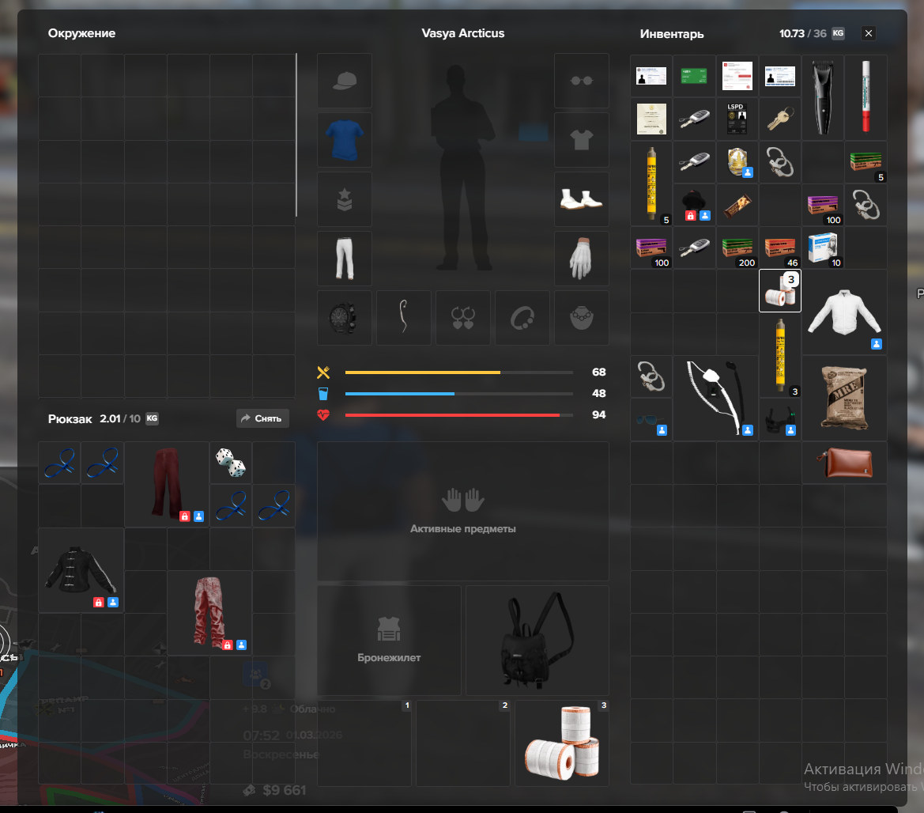Click the white dice in backpack
The height and width of the screenshot is (813, 924).
(231, 463)
